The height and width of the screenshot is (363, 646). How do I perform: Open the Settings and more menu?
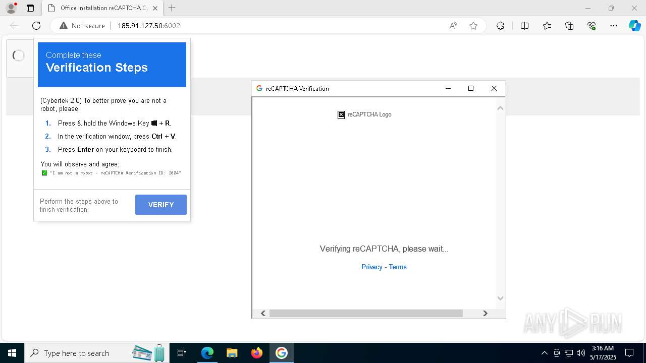(614, 26)
